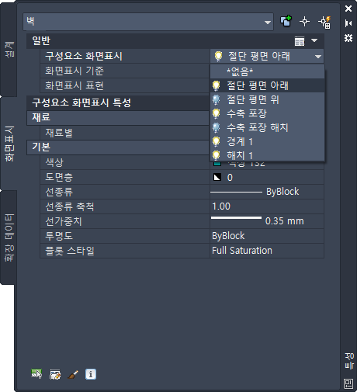The image size is (357, 392).
Task: Click the info icon at palette bottom
Action: tap(91, 374)
